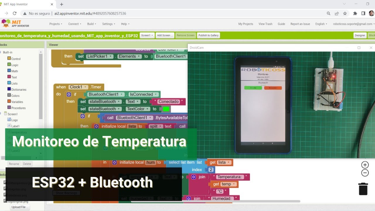Collapse the Built-in tree node
The width and height of the screenshot is (375, 211).
pos(1,52)
